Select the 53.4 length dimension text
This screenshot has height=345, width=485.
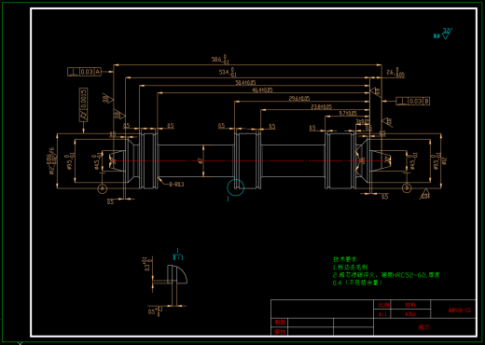click(x=228, y=72)
